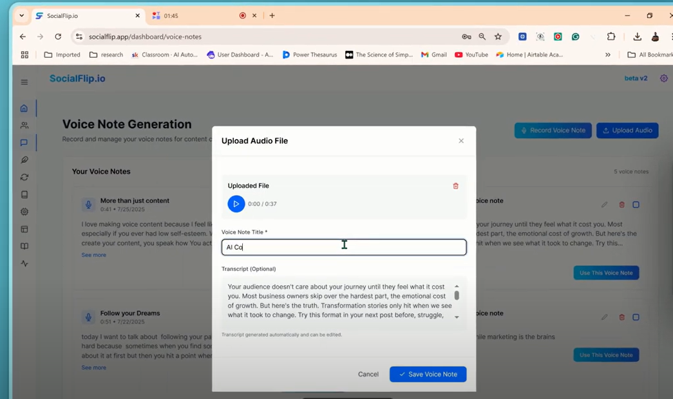
Task: Save the voice note with the blue button
Action: tap(428, 374)
